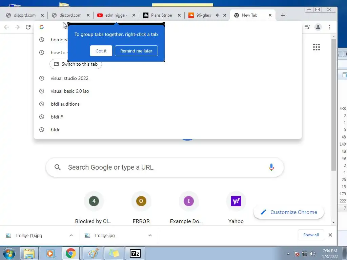Screen dimensions: 347x260
Task: Close the downloads bar
Action: [x=330, y=235]
